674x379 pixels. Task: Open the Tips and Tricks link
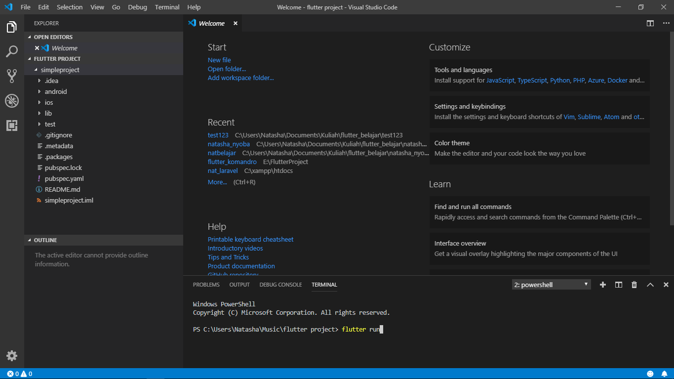click(x=228, y=257)
